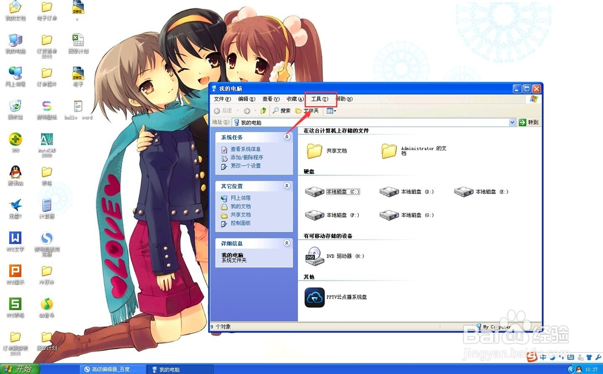
Task: Collapse the 详细信息 panel
Action: (287, 243)
